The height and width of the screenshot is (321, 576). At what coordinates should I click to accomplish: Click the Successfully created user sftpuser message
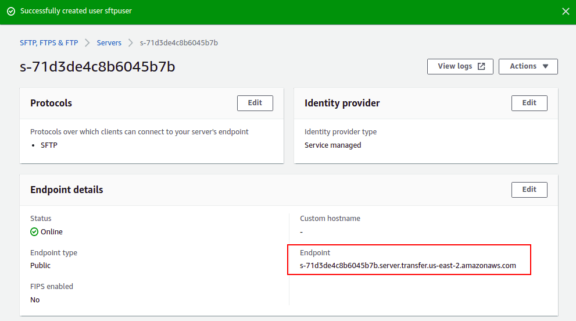point(76,11)
